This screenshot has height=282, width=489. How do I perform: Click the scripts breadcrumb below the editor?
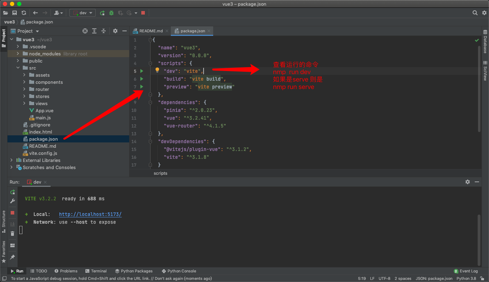[x=161, y=173]
